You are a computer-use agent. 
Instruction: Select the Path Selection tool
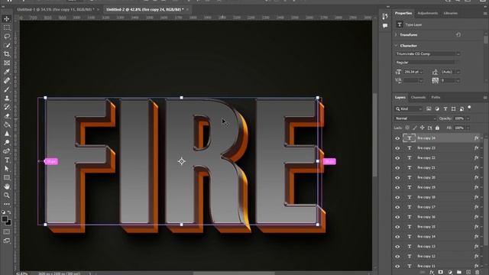point(7,169)
